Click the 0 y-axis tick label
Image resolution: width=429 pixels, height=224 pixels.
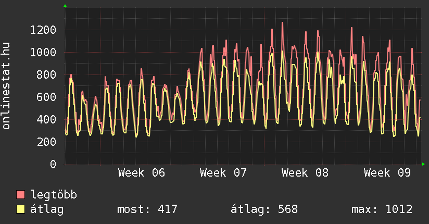coord(53,164)
